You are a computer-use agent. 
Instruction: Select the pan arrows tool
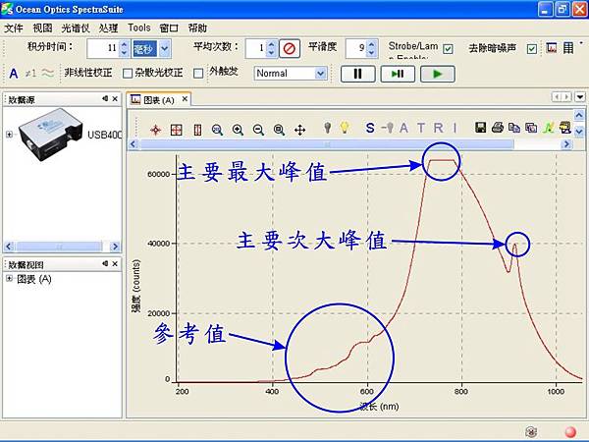299,131
